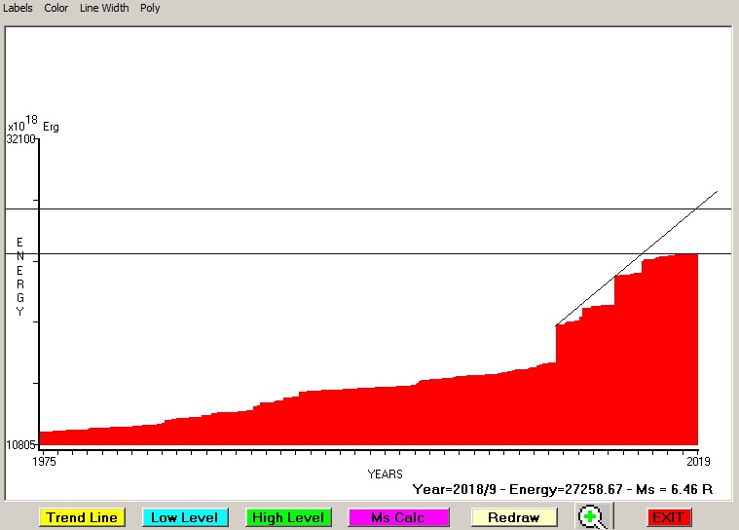Image resolution: width=739 pixels, height=530 pixels.
Task: Click the Redraw button
Action: [x=513, y=517]
